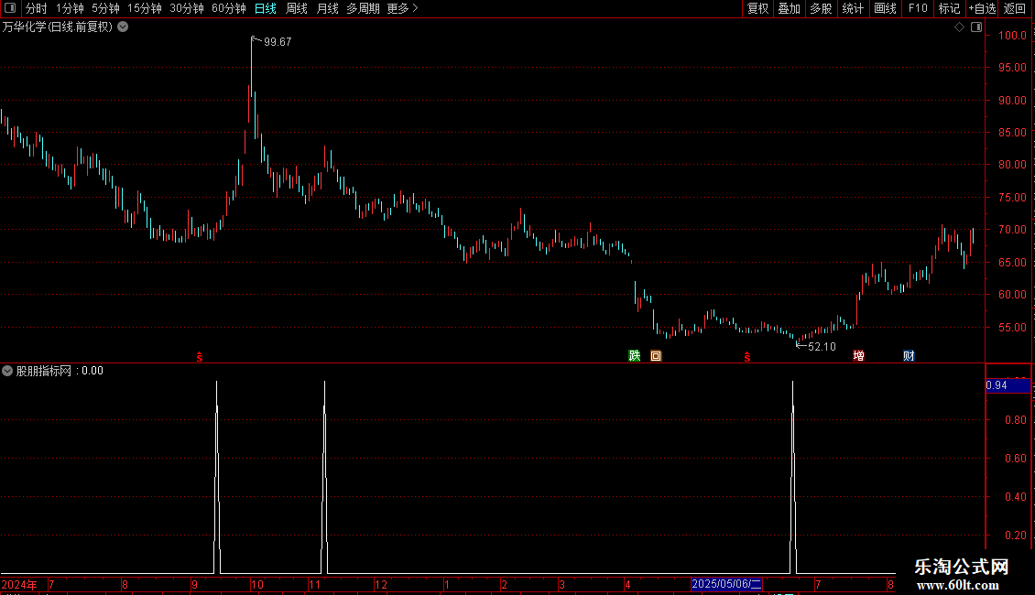Select the 30分钟 period
The image size is (1035, 595).
tap(187, 8)
